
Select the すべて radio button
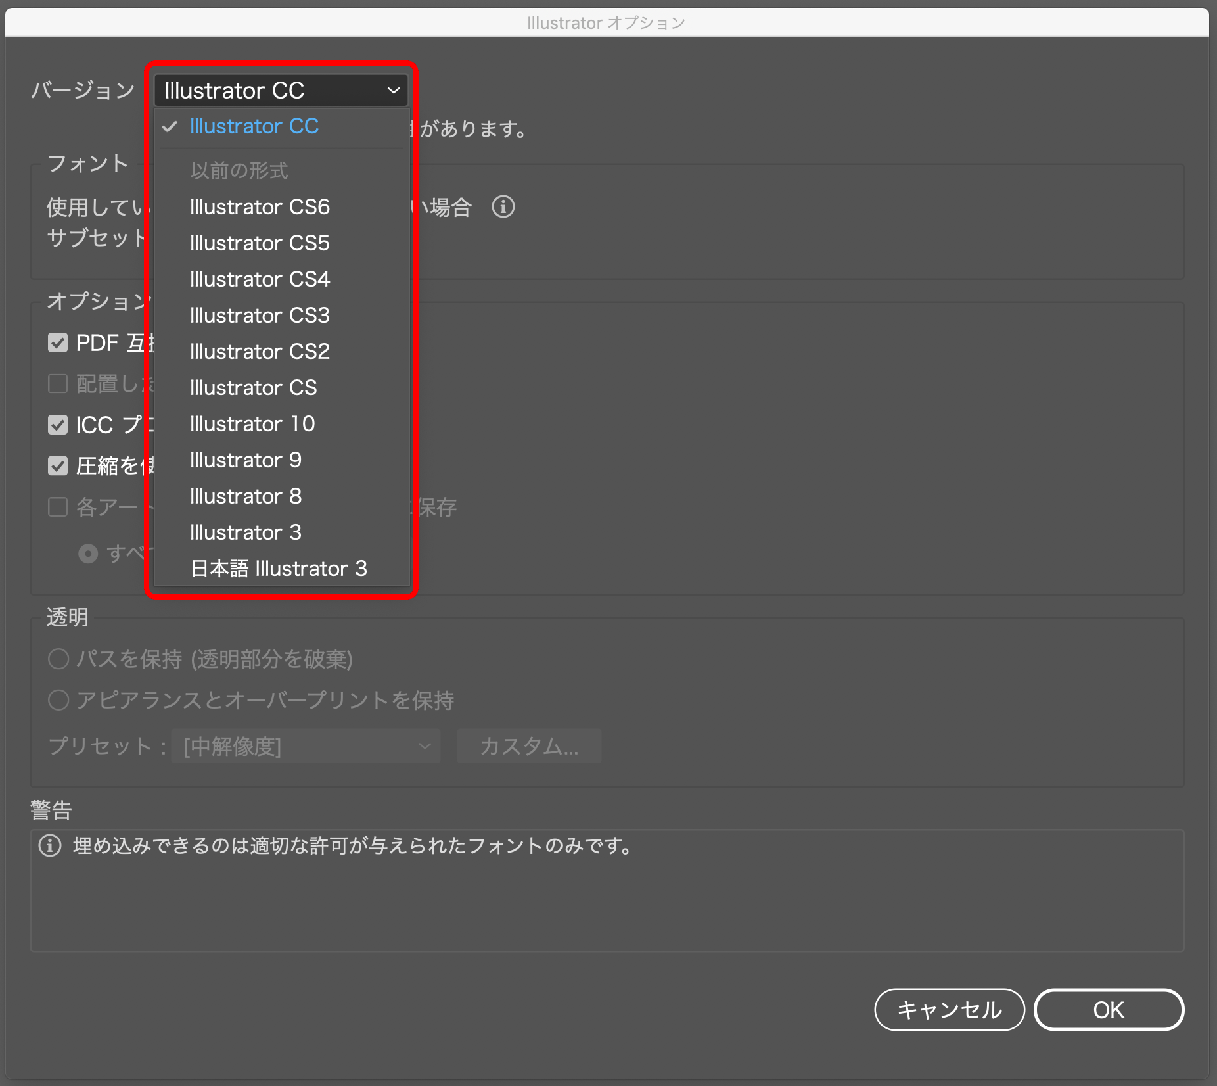click(88, 554)
